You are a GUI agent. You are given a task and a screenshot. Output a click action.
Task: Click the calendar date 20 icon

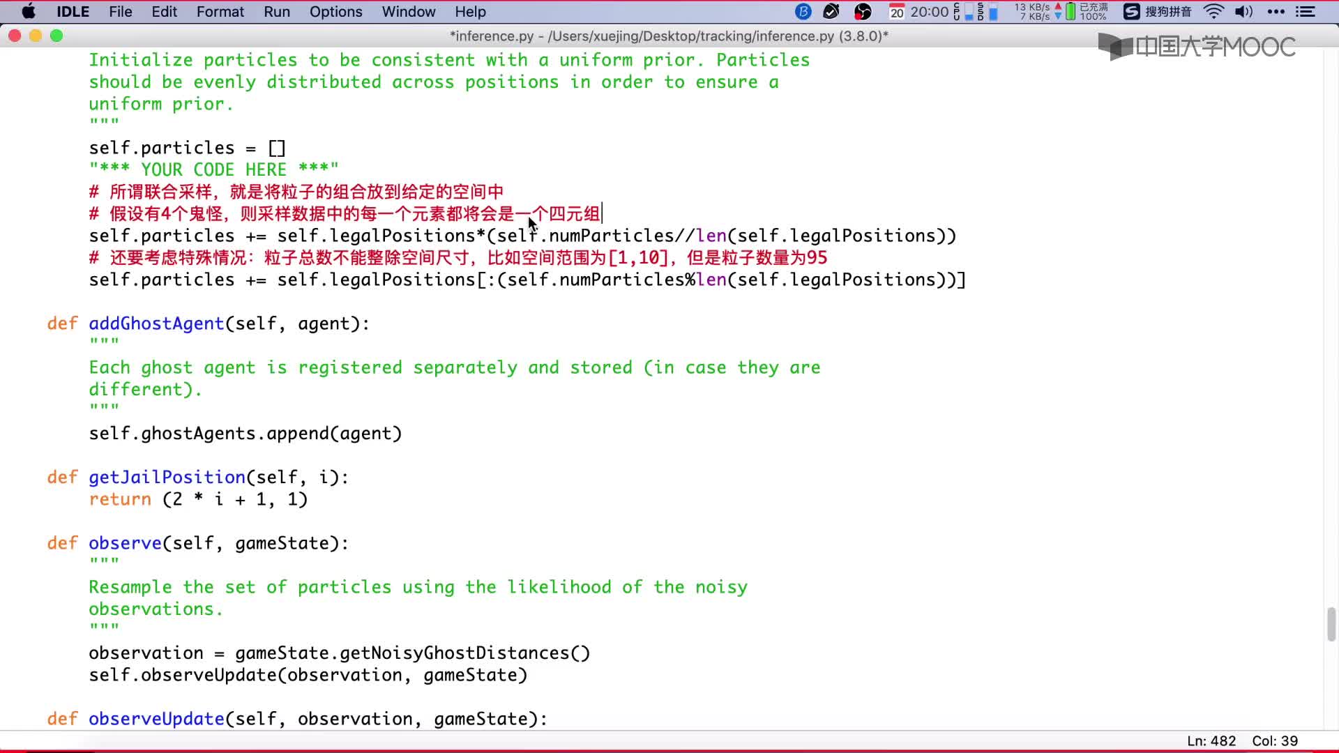[897, 12]
